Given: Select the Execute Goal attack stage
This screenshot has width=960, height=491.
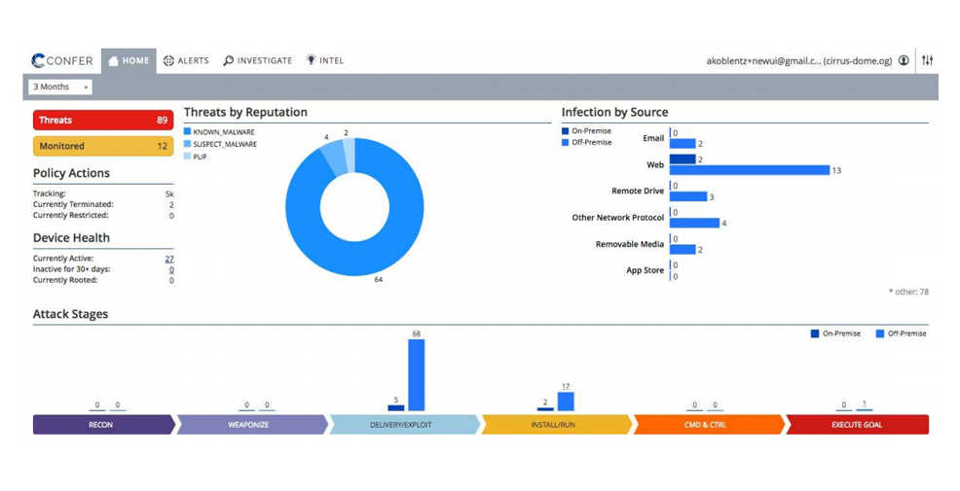Looking at the screenshot, I should pyautogui.click(x=857, y=424).
